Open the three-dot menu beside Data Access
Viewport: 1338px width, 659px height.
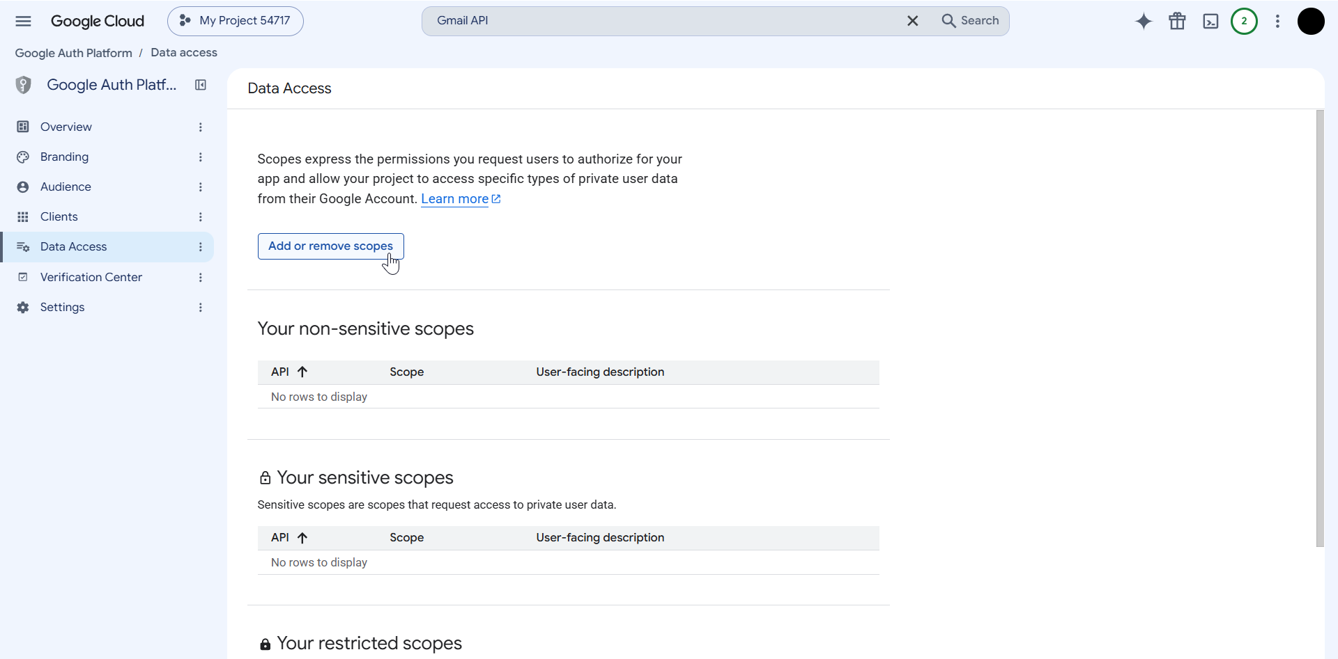tap(201, 247)
